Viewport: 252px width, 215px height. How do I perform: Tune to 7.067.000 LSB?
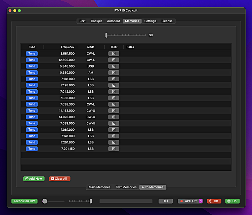[x=32, y=130]
